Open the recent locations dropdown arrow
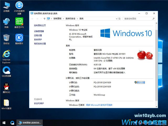Image resolution: width=168 pixels, height=126 pixels. click(41, 19)
